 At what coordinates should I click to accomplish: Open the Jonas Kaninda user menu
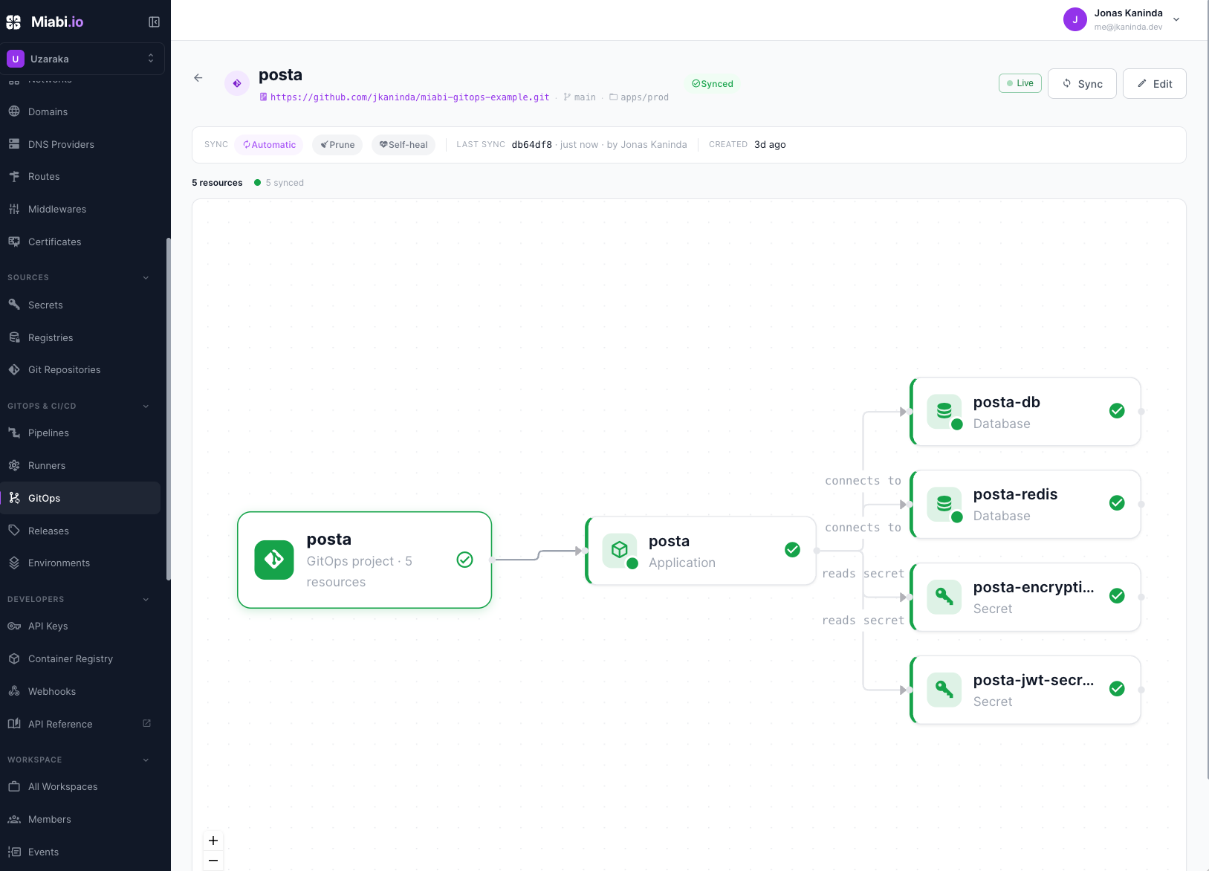pyautogui.click(x=1122, y=19)
